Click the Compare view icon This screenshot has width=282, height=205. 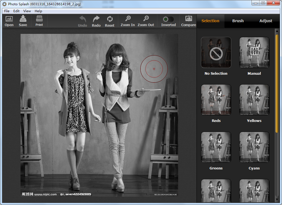[x=188, y=19]
